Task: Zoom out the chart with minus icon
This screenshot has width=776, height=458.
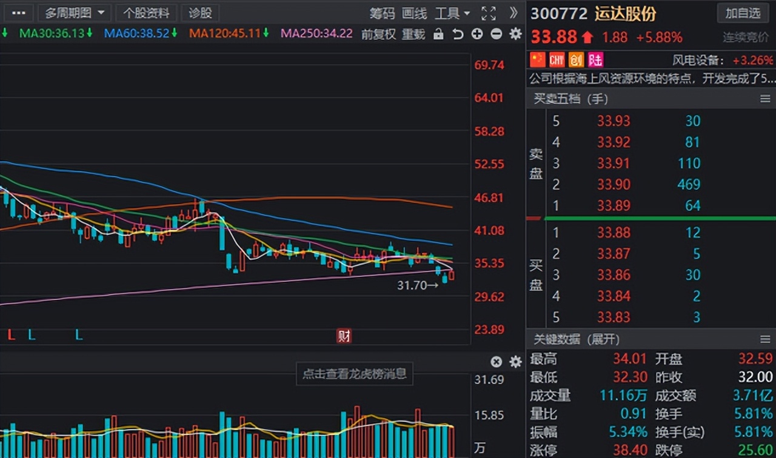Action: [496, 34]
